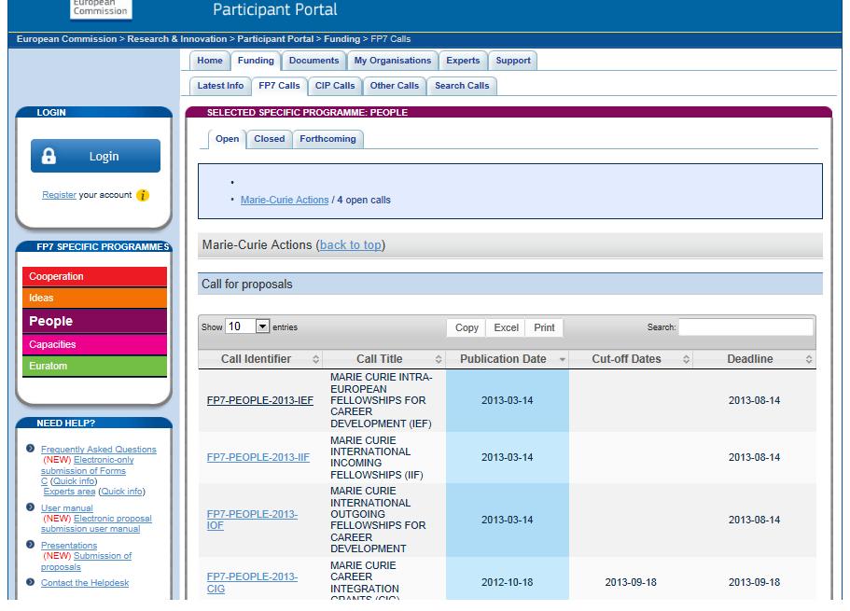Viewport: 850px width, 611px height.
Task: Click Contact the Helpdesk link
Action: click(85, 583)
